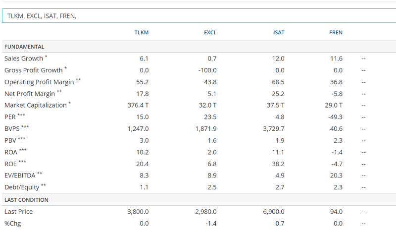Select FREN market cap value 29.0 T
The height and width of the screenshot is (238, 396).
[x=334, y=105]
